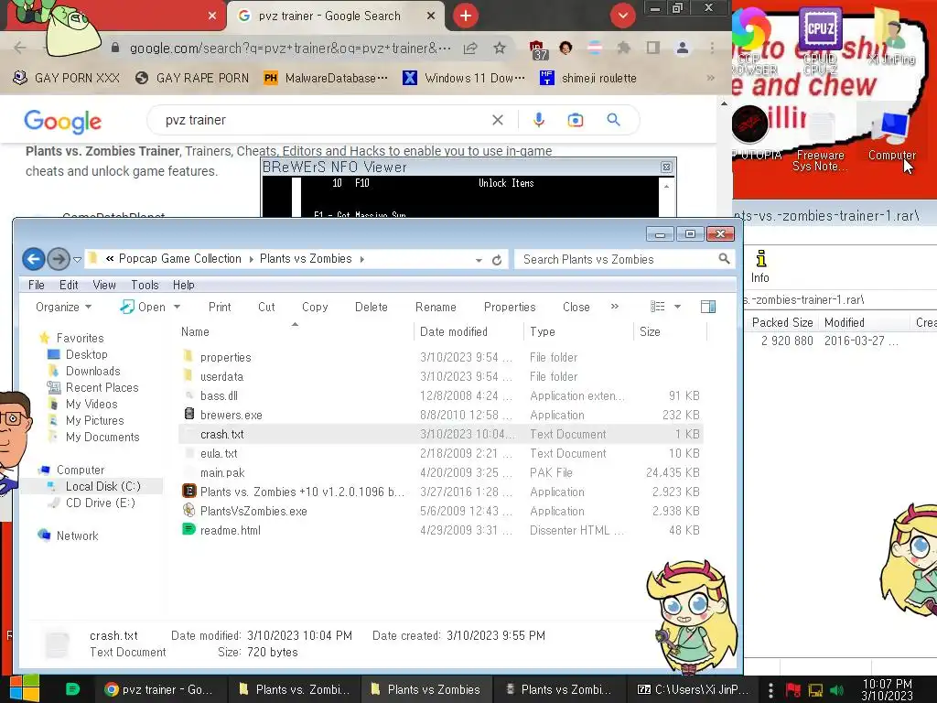The height and width of the screenshot is (703, 937).
Task: Click Windows Start button on taskbar
Action: 24,688
